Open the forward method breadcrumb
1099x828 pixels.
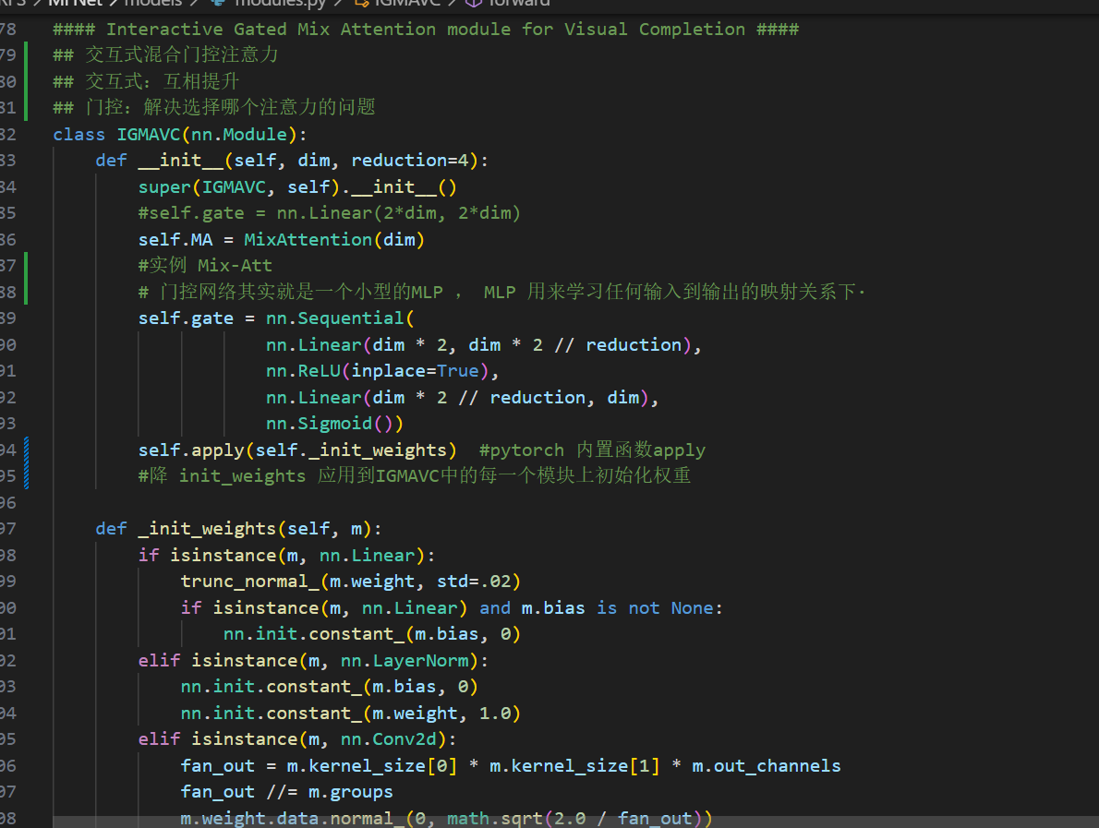click(509, 4)
